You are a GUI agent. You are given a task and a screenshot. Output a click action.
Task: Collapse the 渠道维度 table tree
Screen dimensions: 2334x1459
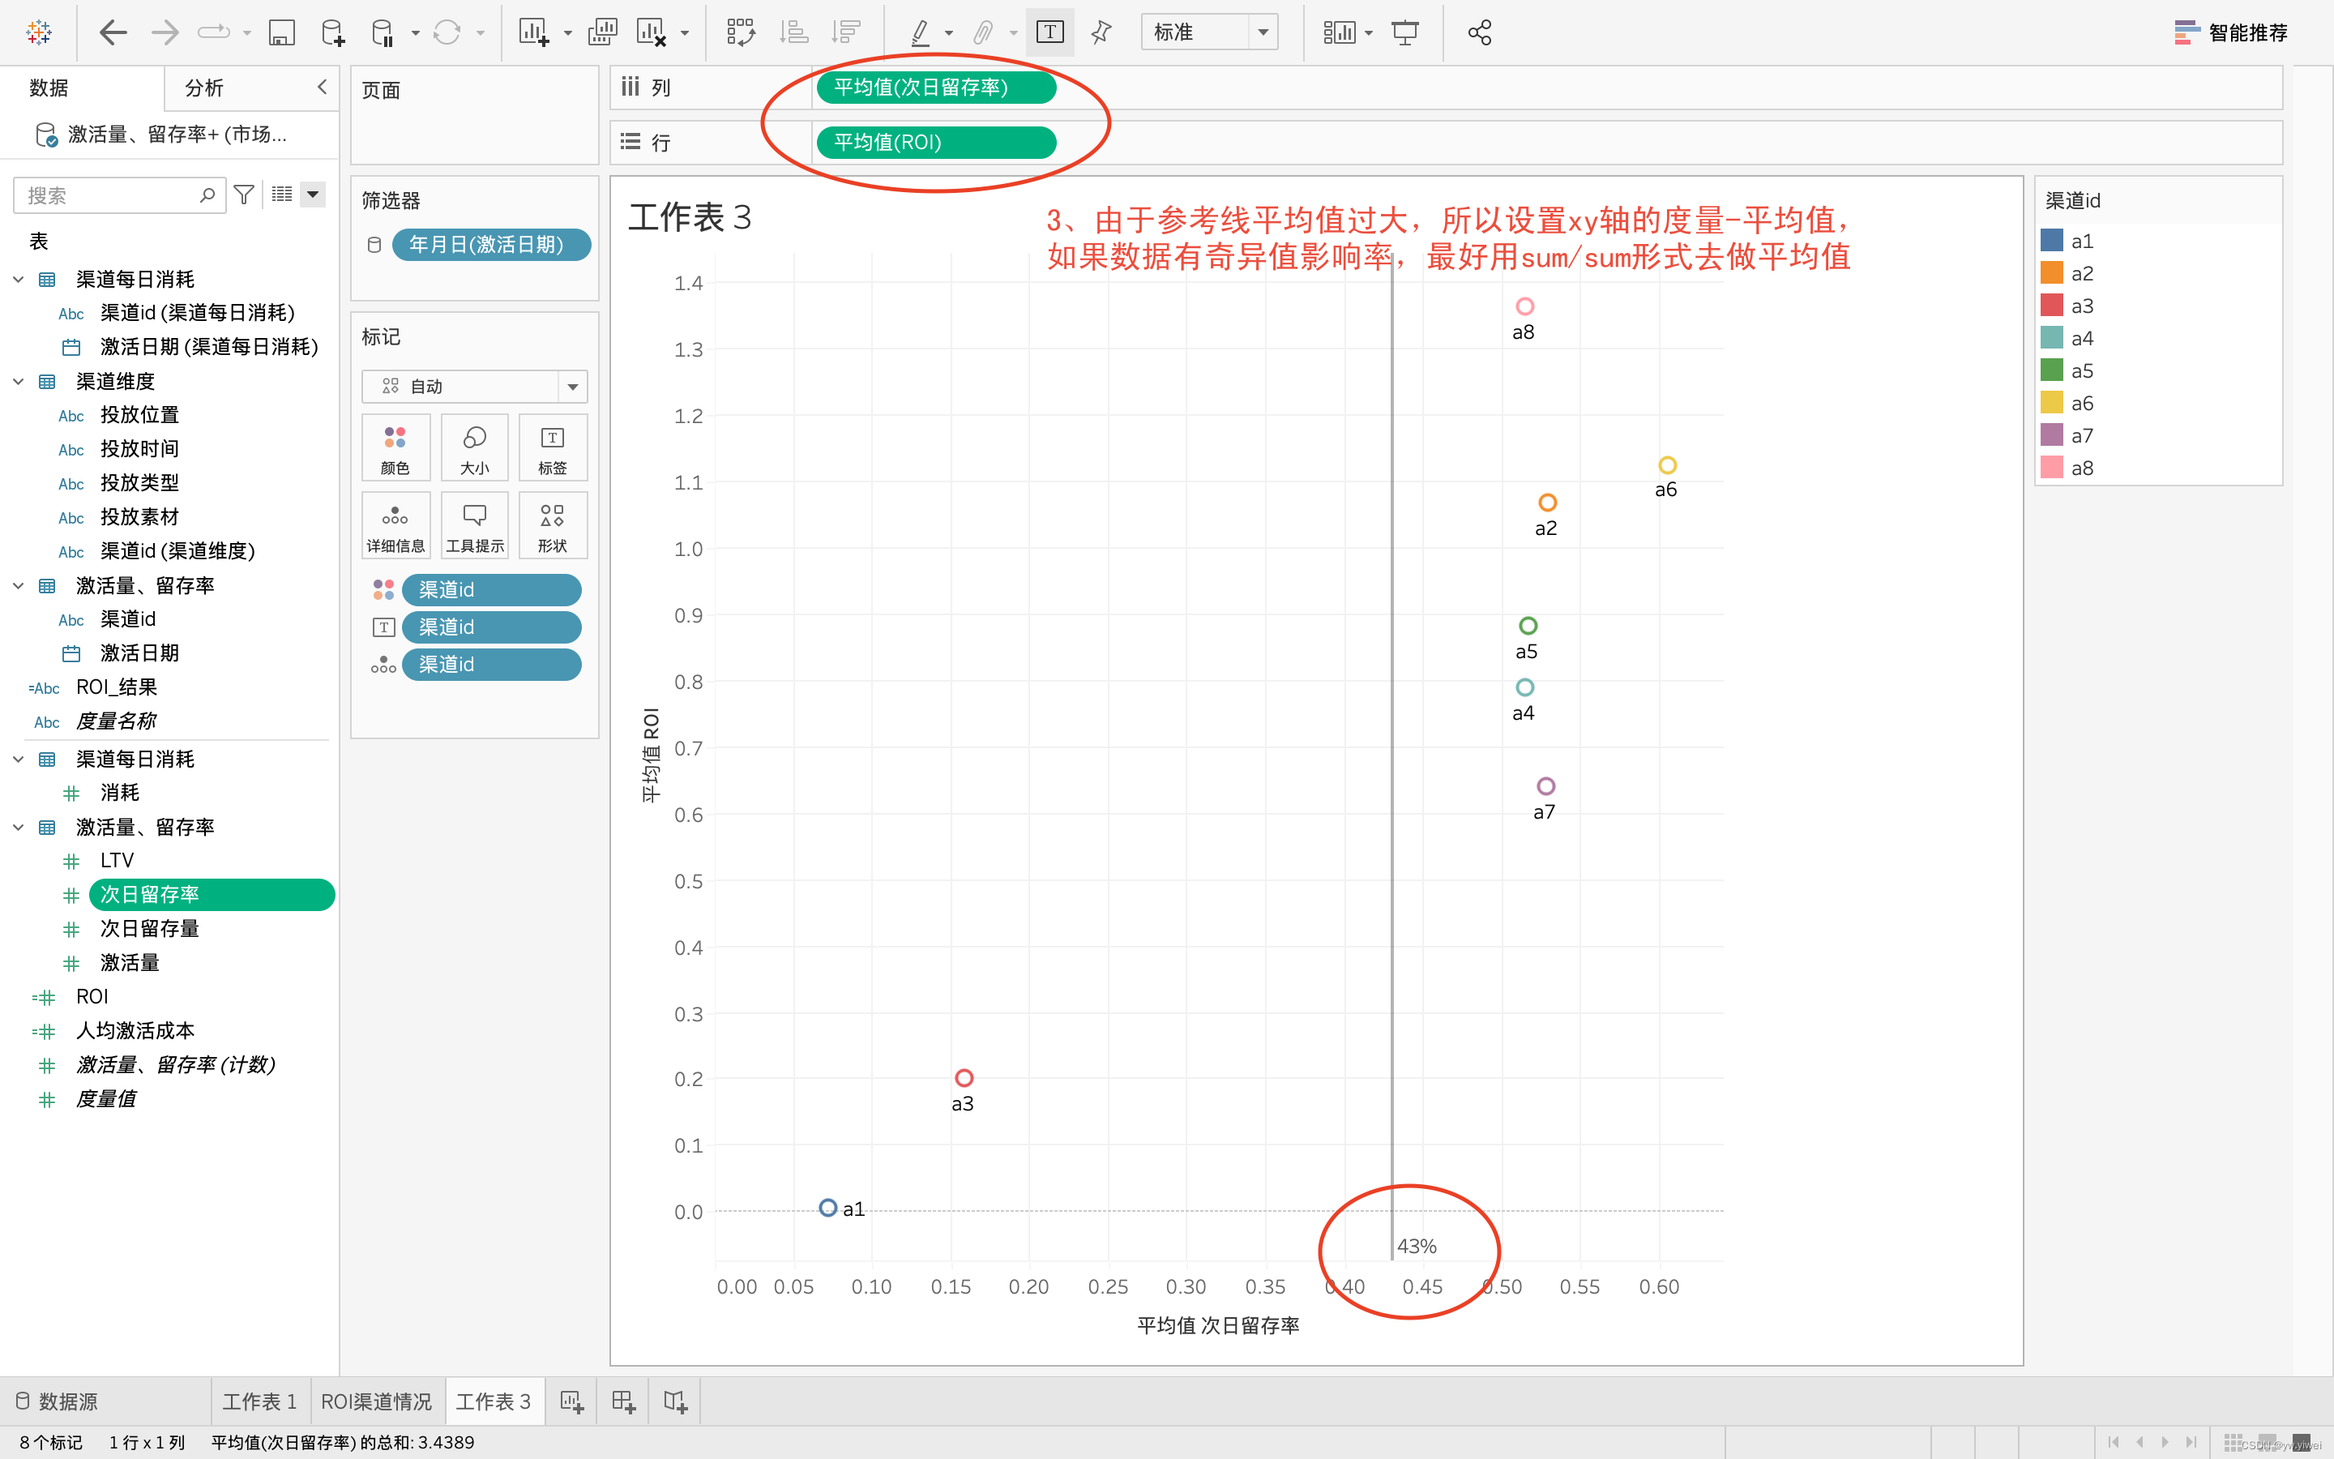[19, 381]
